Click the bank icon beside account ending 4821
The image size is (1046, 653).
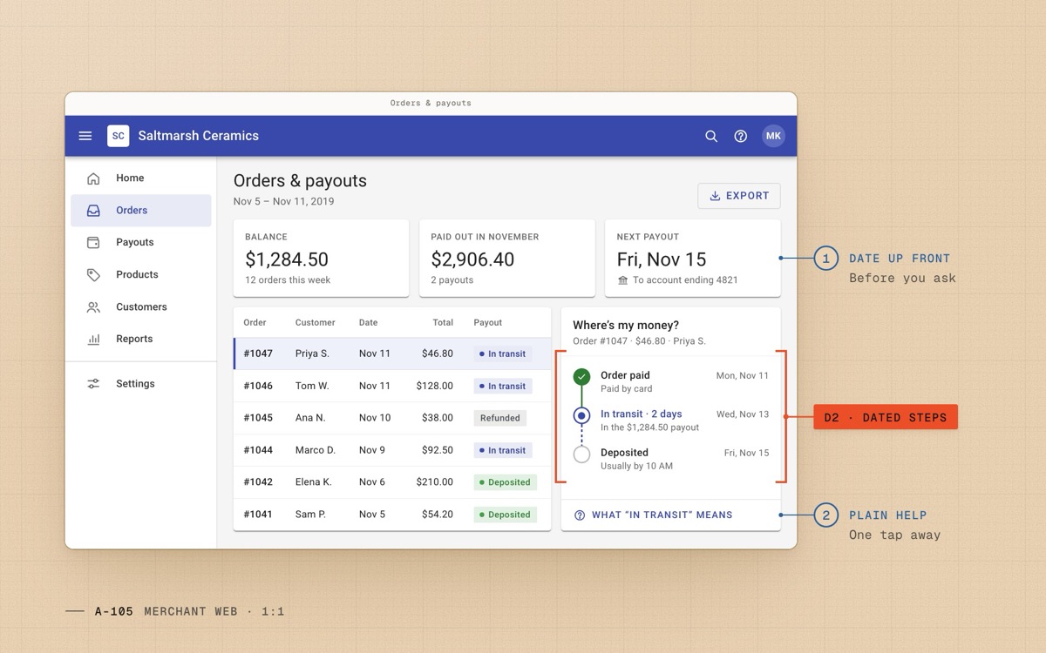point(622,280)
